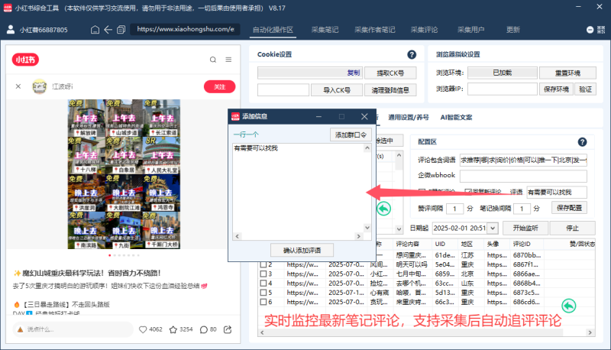Screen dimensions: 611x350
Task: Open the 采集笔记 tab
Action: [325, 30]
